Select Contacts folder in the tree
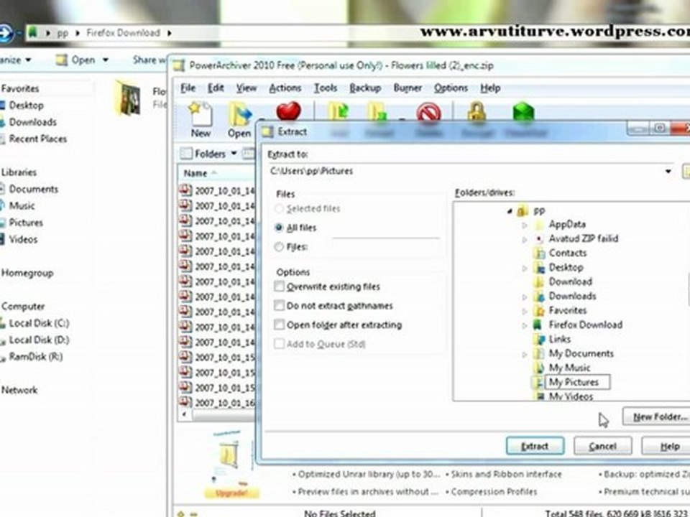 point(568,253)
